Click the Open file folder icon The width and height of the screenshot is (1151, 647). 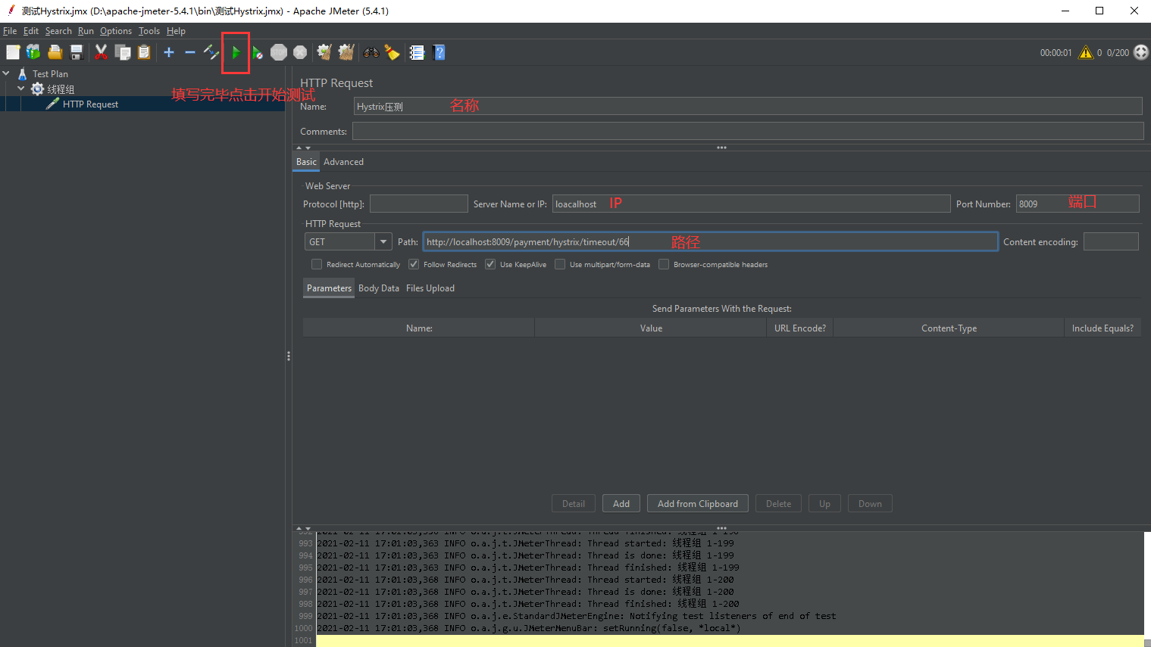(55, 52)
